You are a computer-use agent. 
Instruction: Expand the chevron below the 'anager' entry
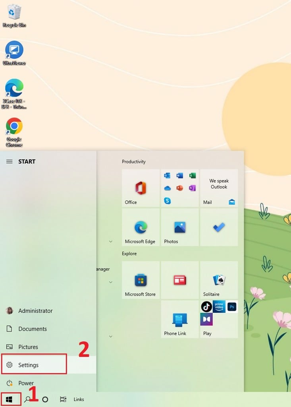tap(111, 282)
